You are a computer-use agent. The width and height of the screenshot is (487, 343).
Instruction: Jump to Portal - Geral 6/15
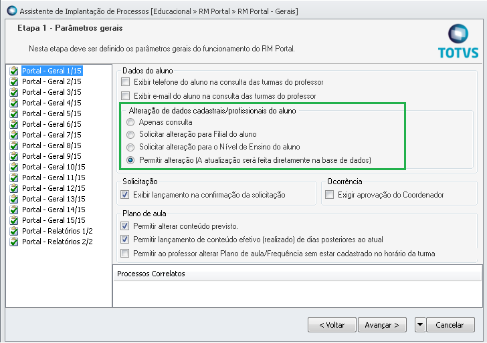point(52,124)
